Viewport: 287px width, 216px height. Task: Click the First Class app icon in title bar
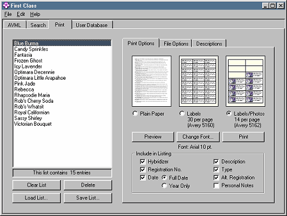(x=6, y=5)
